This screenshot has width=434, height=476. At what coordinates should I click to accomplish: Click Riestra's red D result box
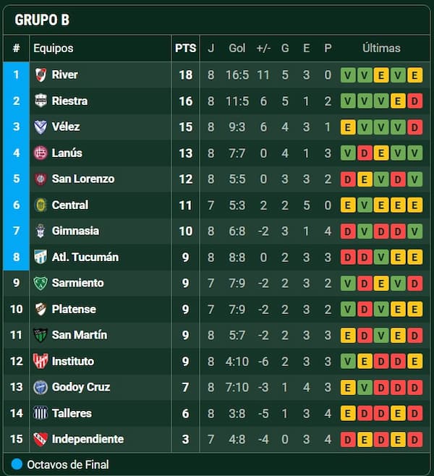414,101
